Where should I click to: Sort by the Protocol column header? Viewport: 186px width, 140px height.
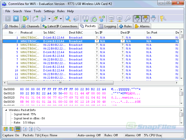tap(30, 33)
